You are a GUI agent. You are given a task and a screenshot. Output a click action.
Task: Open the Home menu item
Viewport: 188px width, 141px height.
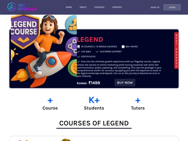[x=69, y=7]
